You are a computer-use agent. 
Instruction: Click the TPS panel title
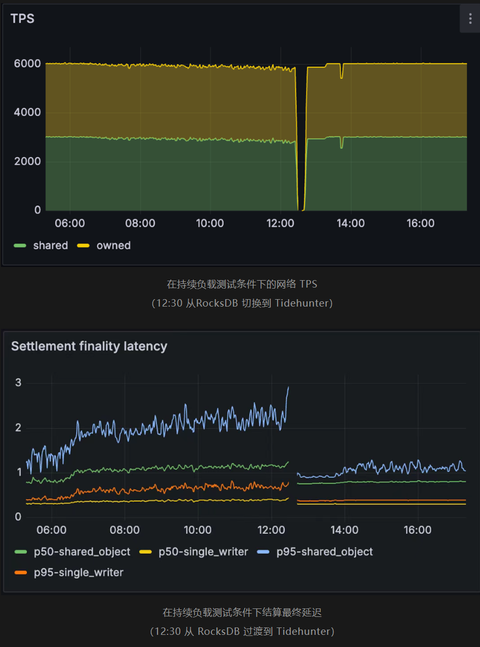point(22,19)
